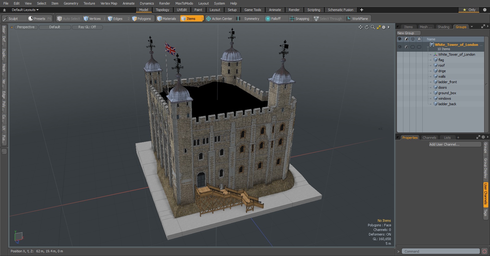Image resolution: width=490 pixels, height=256 pixels.
Task: Click the Command input field
Action: pyautogui.click(x=440, y=251)
